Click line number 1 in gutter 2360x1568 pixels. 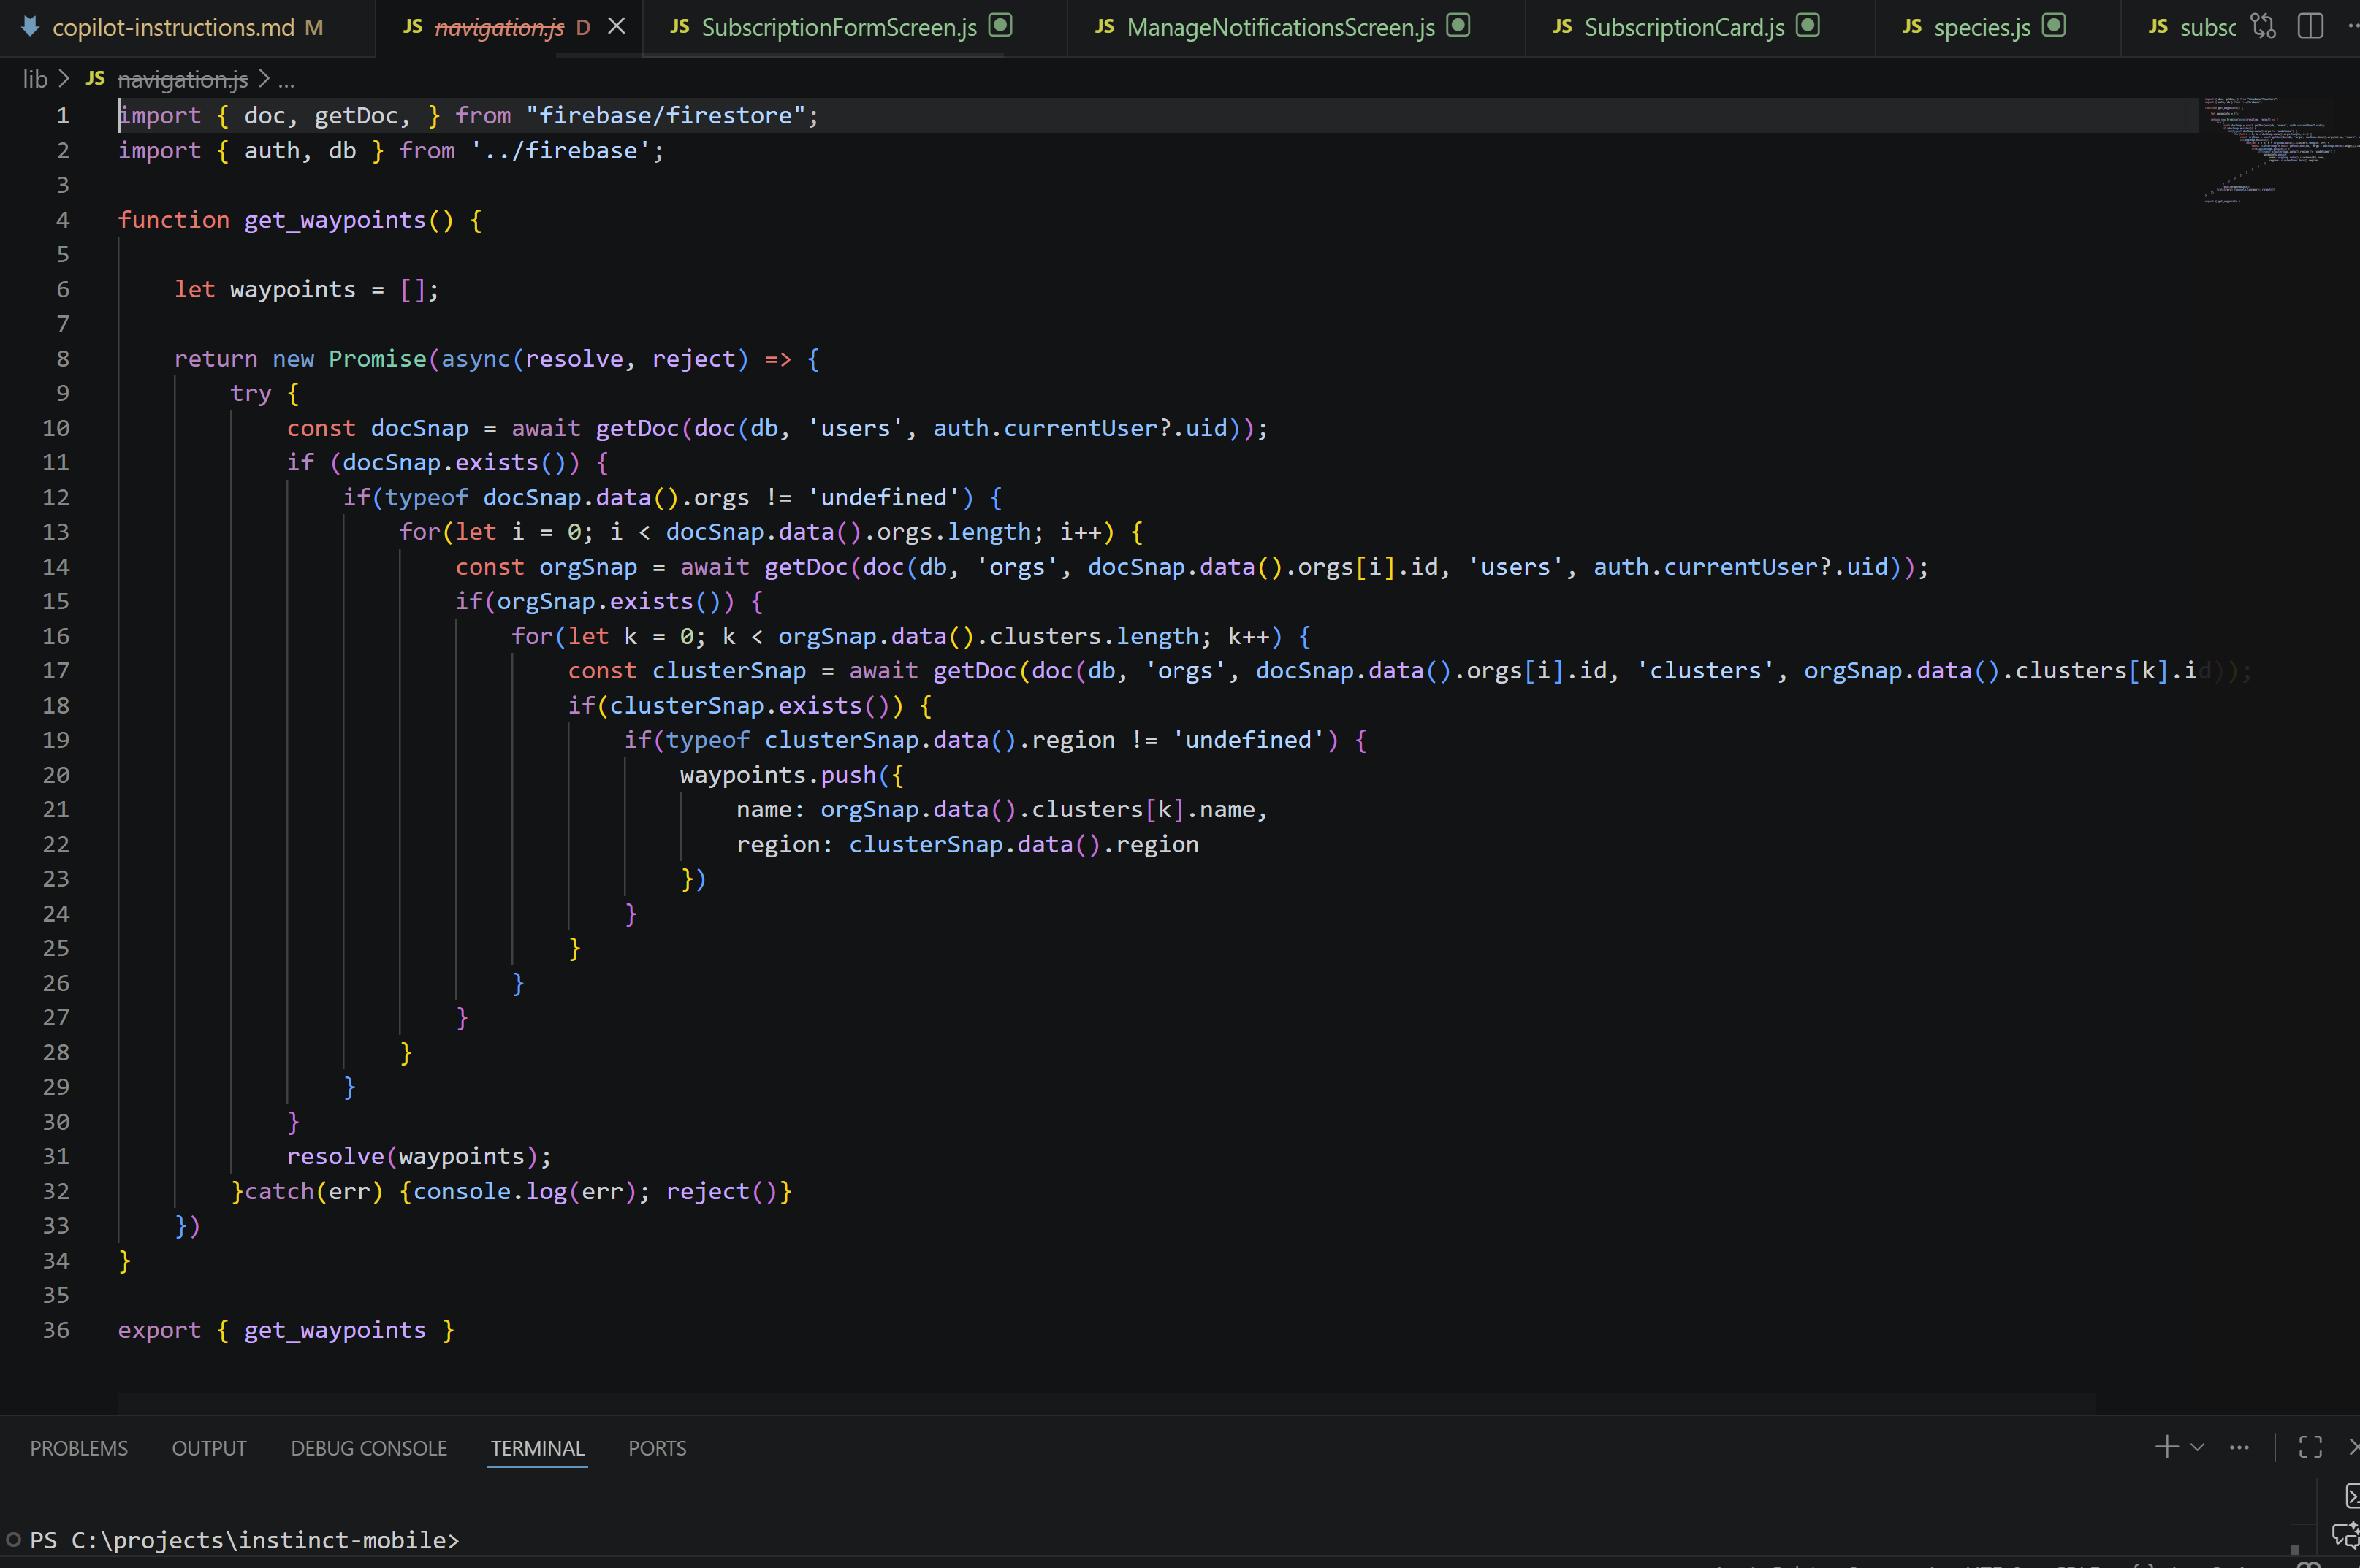(63, 115)
